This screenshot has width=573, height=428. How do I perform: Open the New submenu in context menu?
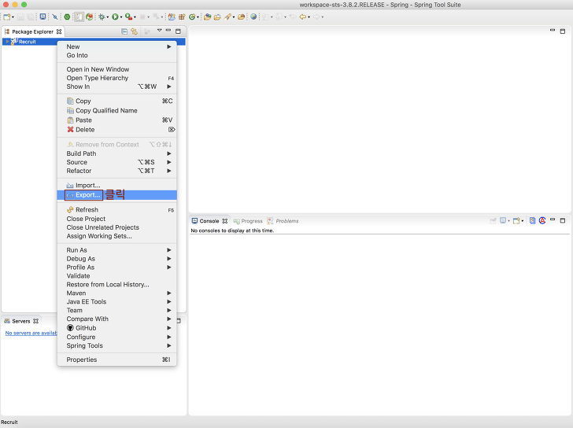(117, 46)
